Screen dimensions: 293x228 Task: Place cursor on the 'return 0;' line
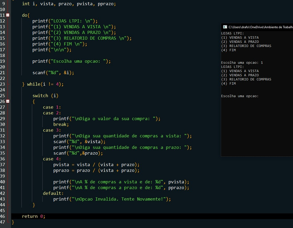pyautogui.click(x=34, y=216)
